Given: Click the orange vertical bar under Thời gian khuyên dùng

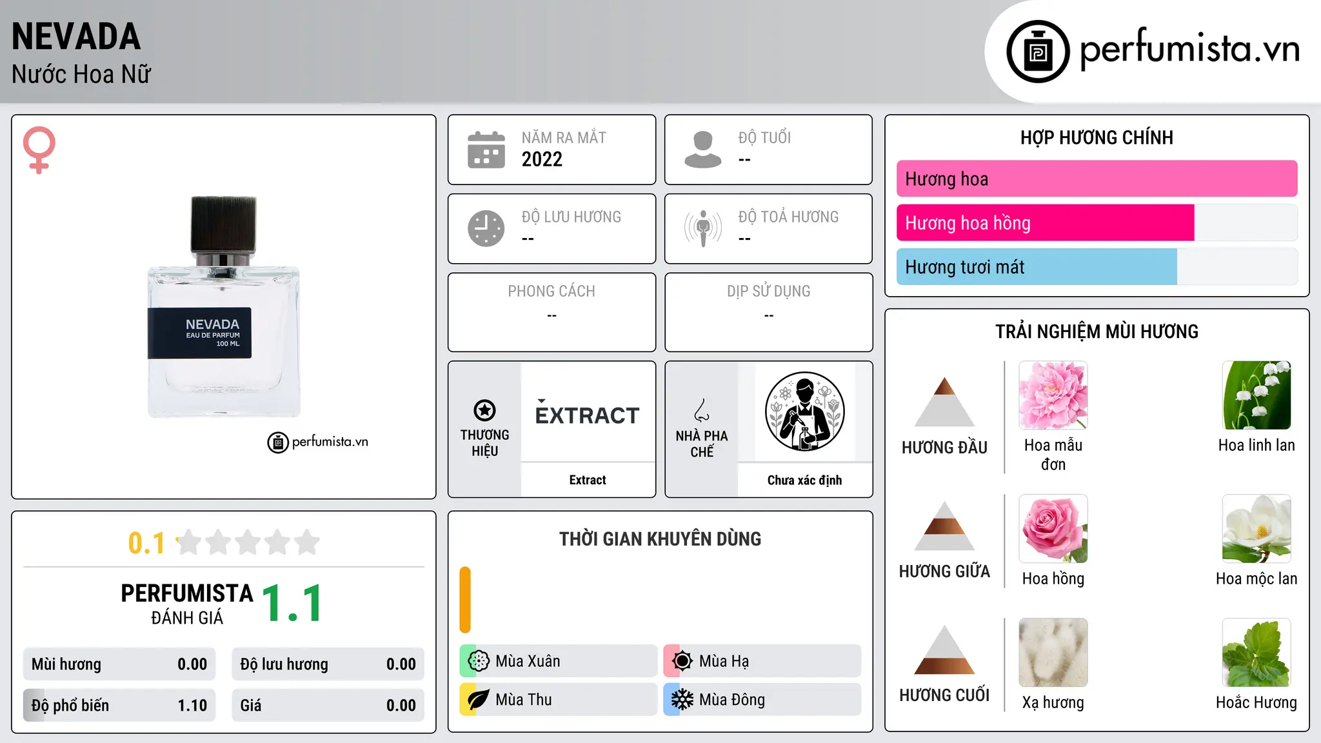Looking at the screenshot, I should click(x=465, y=600).
